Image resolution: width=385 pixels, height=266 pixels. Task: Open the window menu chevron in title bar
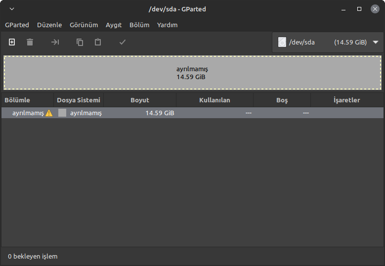12,9
